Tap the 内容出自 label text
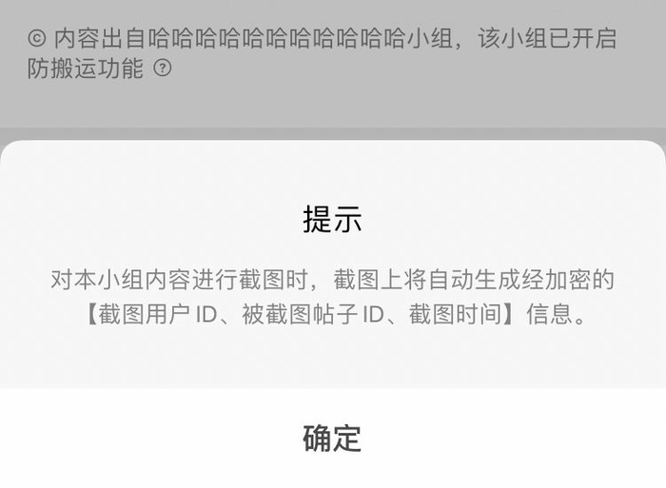The width and height of the screenshot is (666, 488). [x=100, y=38]
